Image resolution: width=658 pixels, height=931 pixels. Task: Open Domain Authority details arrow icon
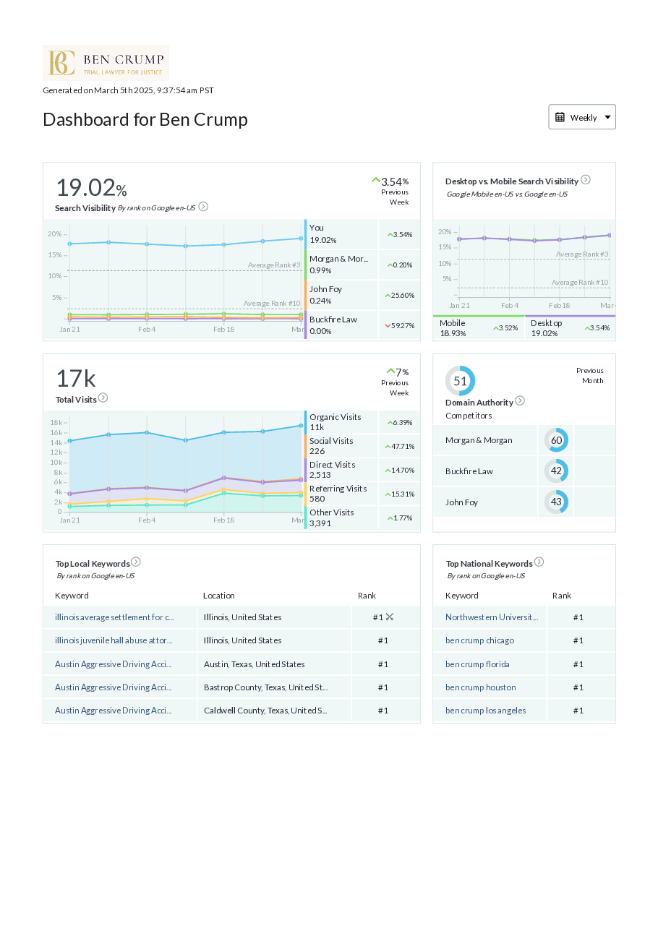(x=519, y=401)
